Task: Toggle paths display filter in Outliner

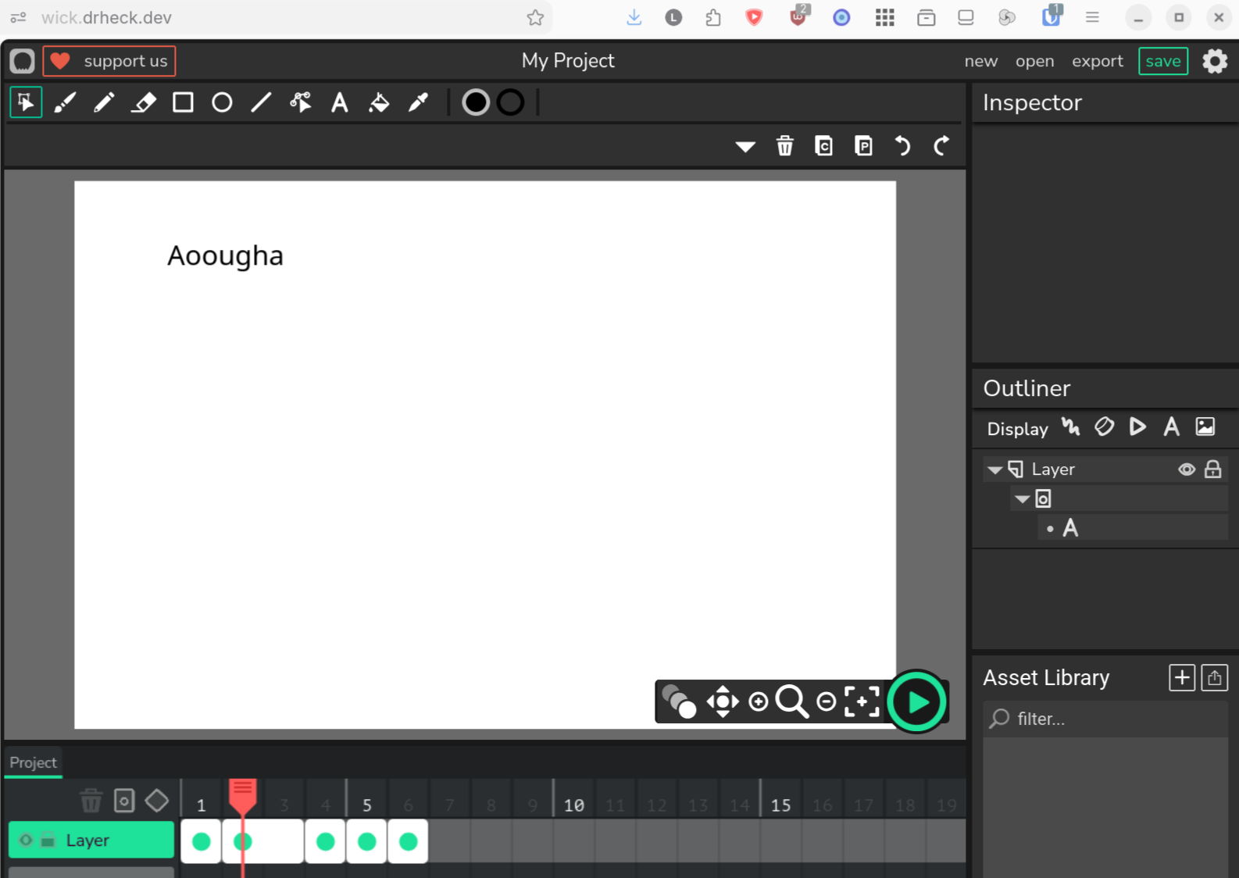Action: pyautogui.click(x=1071, y=427)
